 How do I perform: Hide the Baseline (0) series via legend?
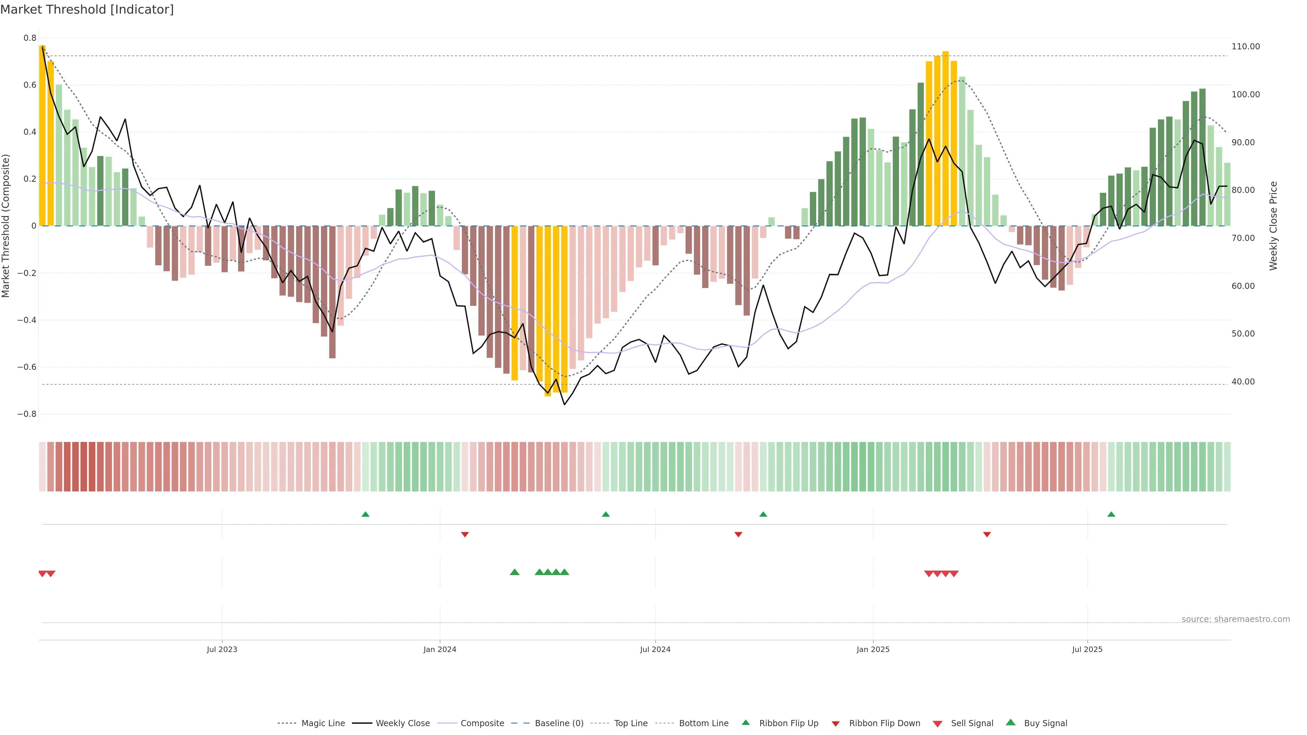click(559, 723)
